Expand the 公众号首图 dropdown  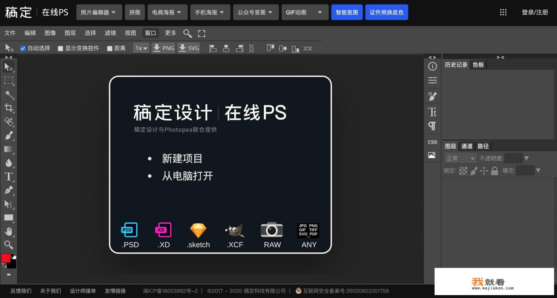point(256,12)
